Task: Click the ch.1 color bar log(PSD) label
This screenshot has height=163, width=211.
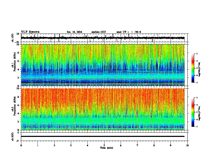Action: click(x=200, y=69)
